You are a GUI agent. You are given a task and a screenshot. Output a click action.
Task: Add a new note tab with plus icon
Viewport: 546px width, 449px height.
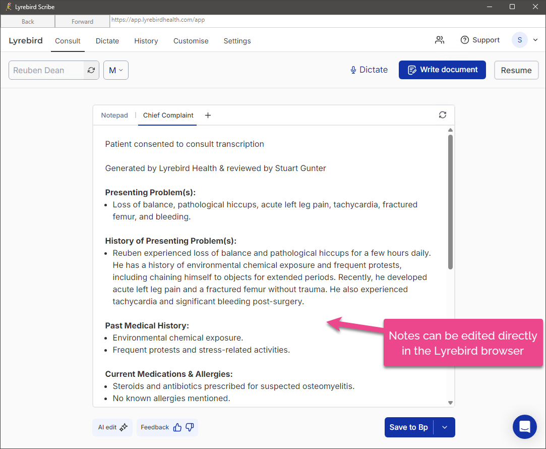[x=208, y=116]
